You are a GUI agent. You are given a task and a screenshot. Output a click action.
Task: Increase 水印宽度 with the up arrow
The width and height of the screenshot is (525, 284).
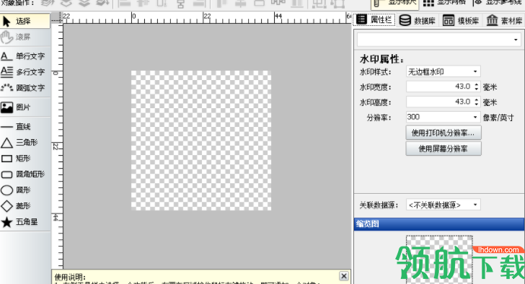tap(477, 84)
